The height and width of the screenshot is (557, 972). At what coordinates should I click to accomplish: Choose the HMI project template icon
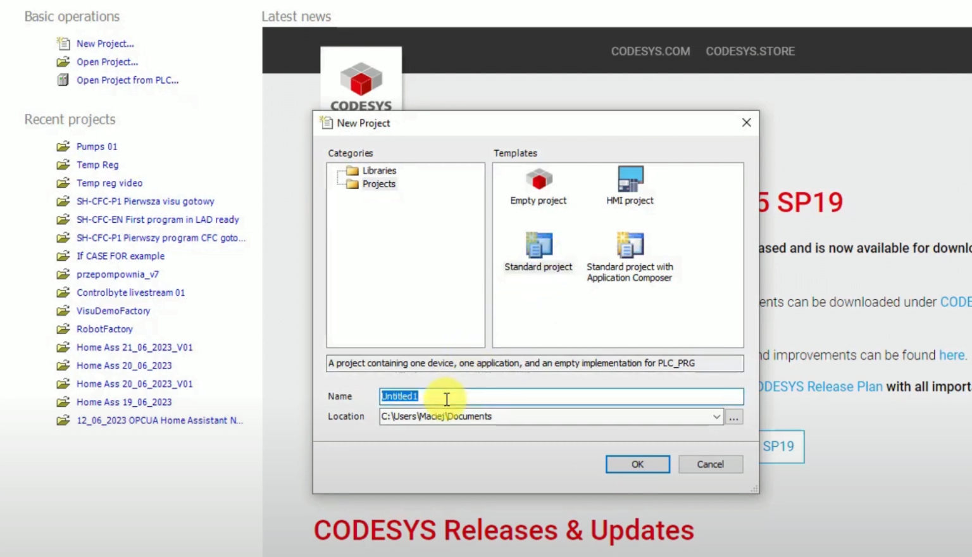pos(630,179)
